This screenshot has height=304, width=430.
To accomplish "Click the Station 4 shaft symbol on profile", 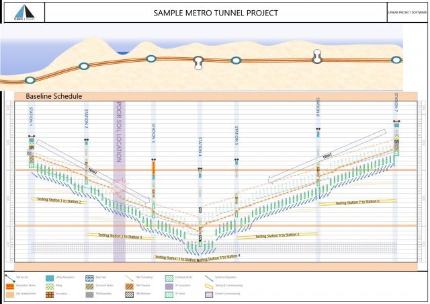I will pos(198,62).
